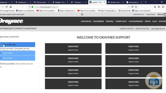Open the Gmail bookmark
The image size is (166, 93).
point(107,11)
